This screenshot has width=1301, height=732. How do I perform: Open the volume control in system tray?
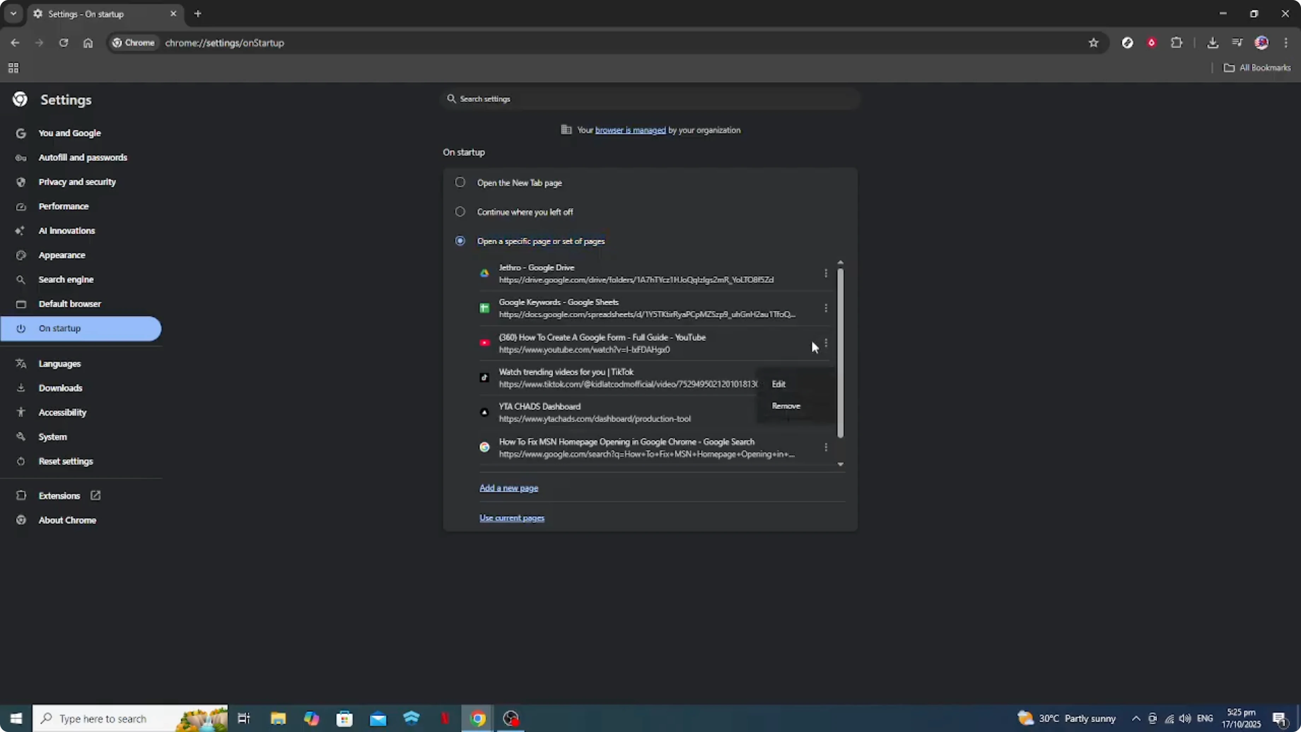coord(1185,718)
